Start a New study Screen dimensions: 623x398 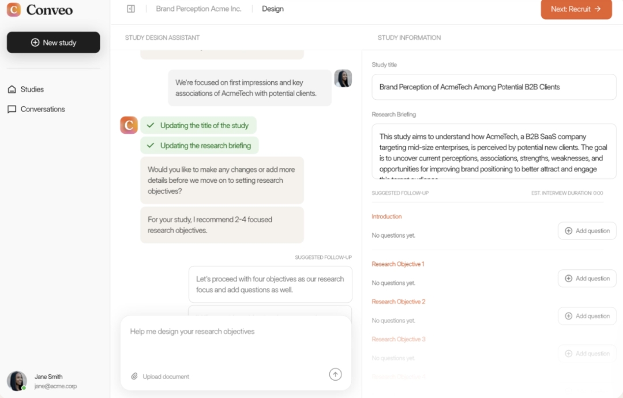[53, 43]
